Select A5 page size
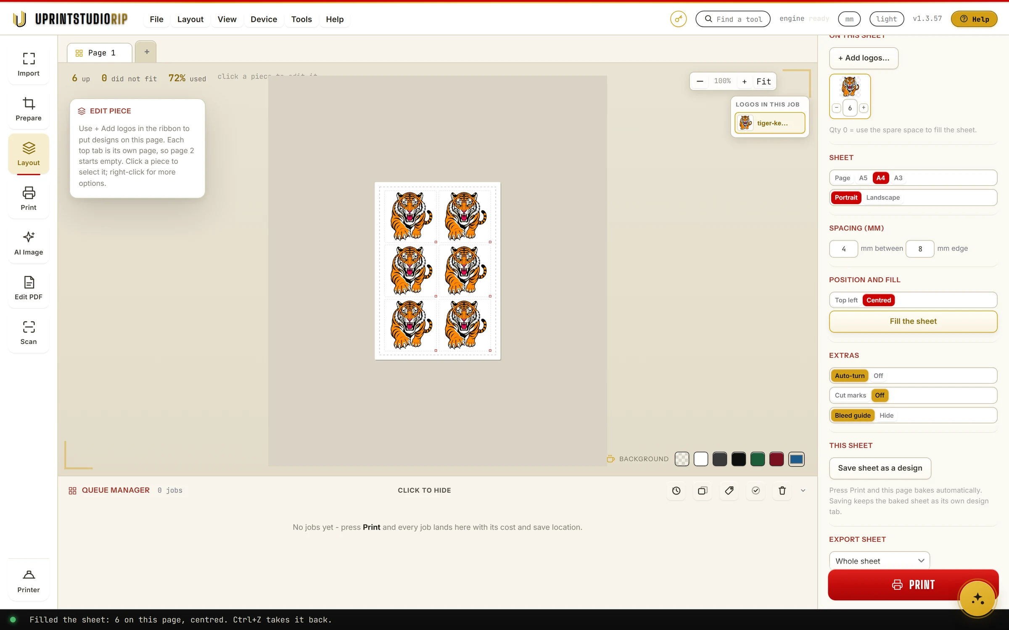The height and width of the screenshot is (630, 1009). tap(863, 178)
